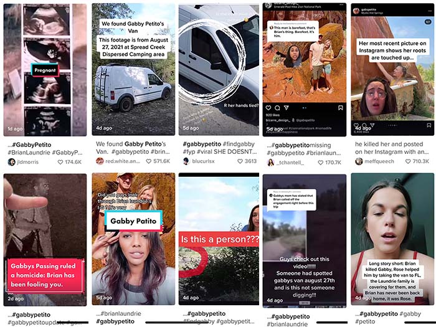The height and width of the screenshot is (327, 436).
Task: Open _tchantell_ profile avatar
Action: point(270,163)
